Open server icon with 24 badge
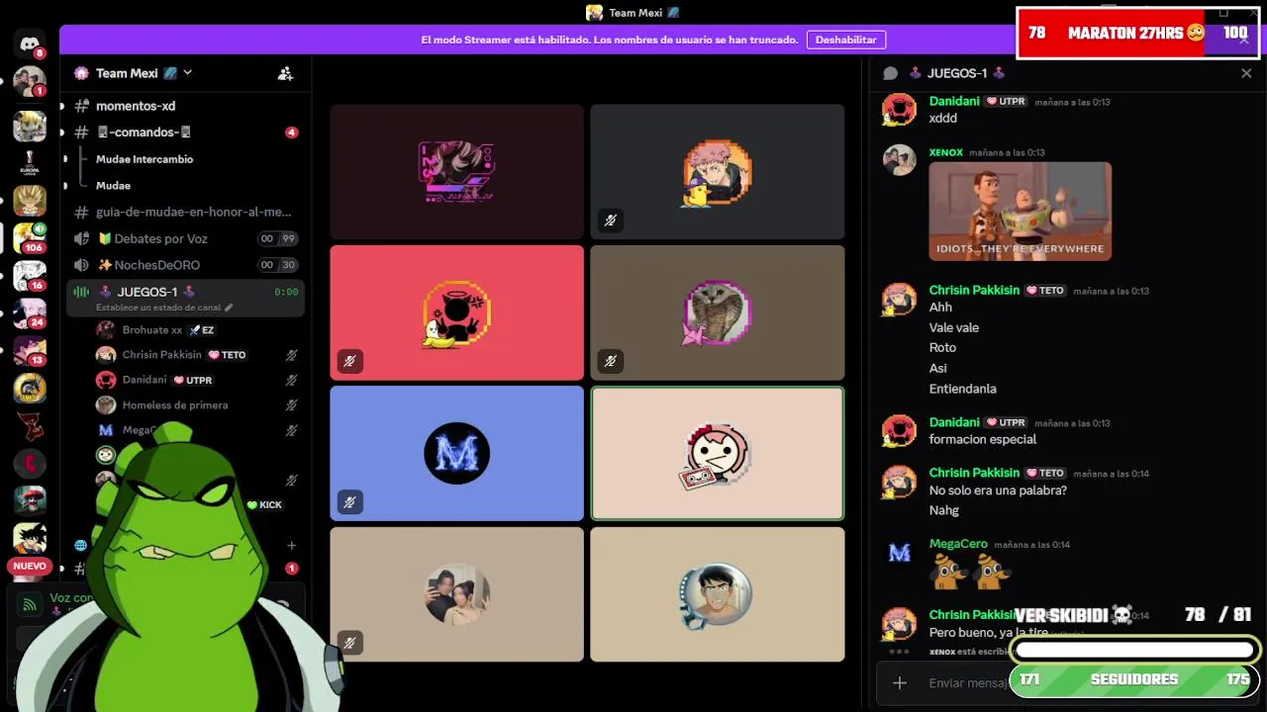 click(x=30, y=312)
